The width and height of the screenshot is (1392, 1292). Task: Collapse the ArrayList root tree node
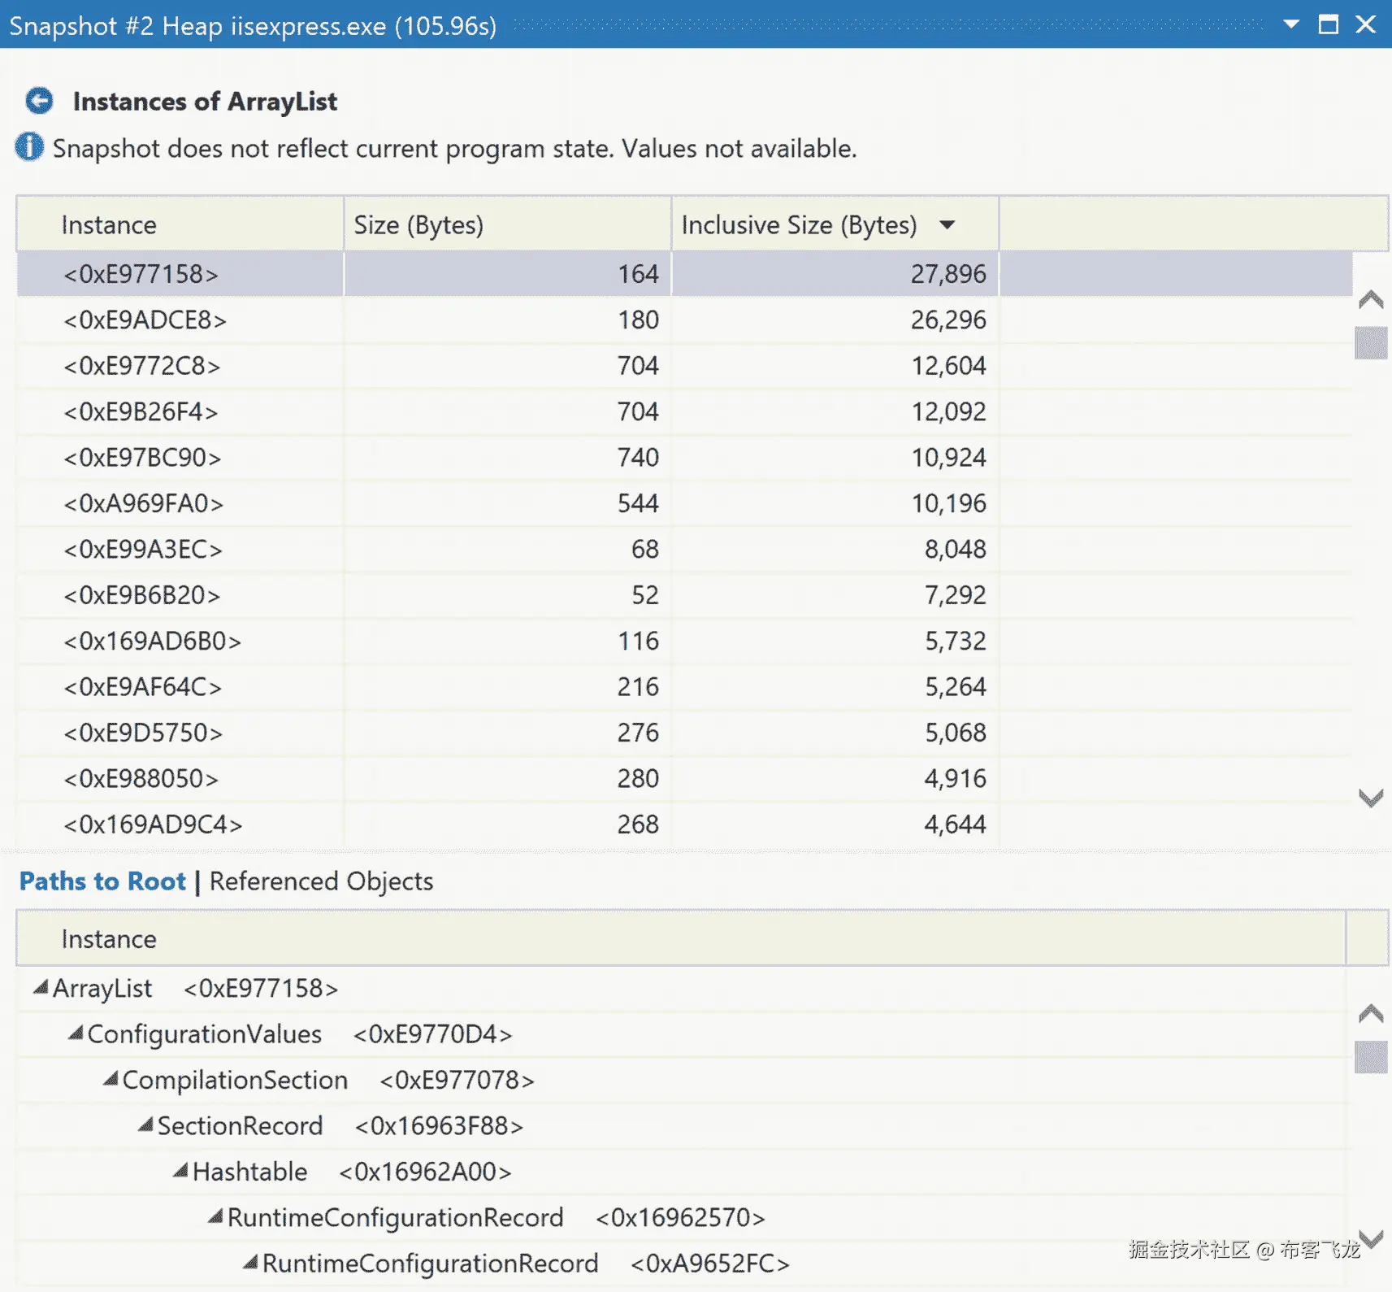tap(41, 988)
